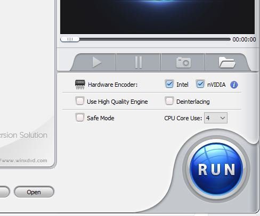Image resolution: width=260 pixels, height=216 pixels.
Task: Click the partially visible button beside Open
Action: [x=4, y=192]
